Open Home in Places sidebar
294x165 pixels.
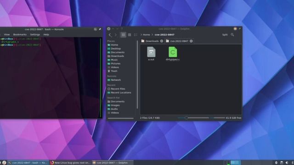click(x=114, y=45)
